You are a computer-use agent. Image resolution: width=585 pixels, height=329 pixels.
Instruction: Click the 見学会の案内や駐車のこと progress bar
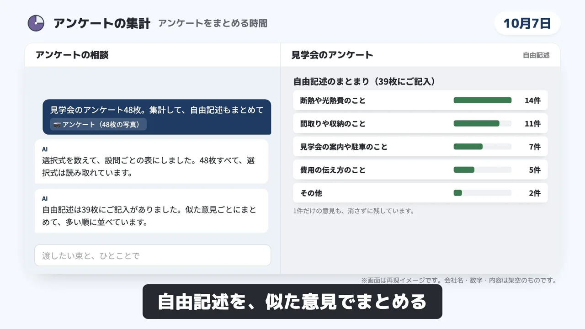[x=482, y=147]
